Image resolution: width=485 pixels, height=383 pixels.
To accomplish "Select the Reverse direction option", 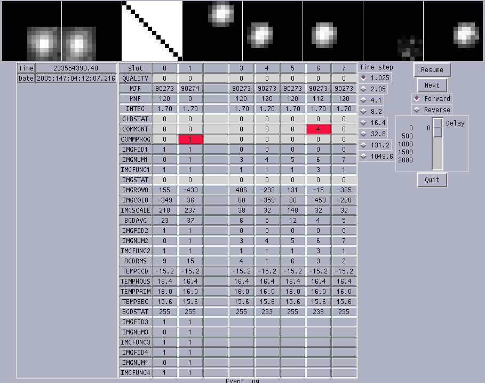I will coord(432,110).
